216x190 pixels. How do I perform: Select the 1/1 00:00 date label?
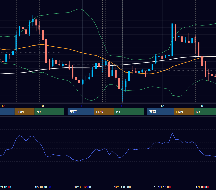202,187
